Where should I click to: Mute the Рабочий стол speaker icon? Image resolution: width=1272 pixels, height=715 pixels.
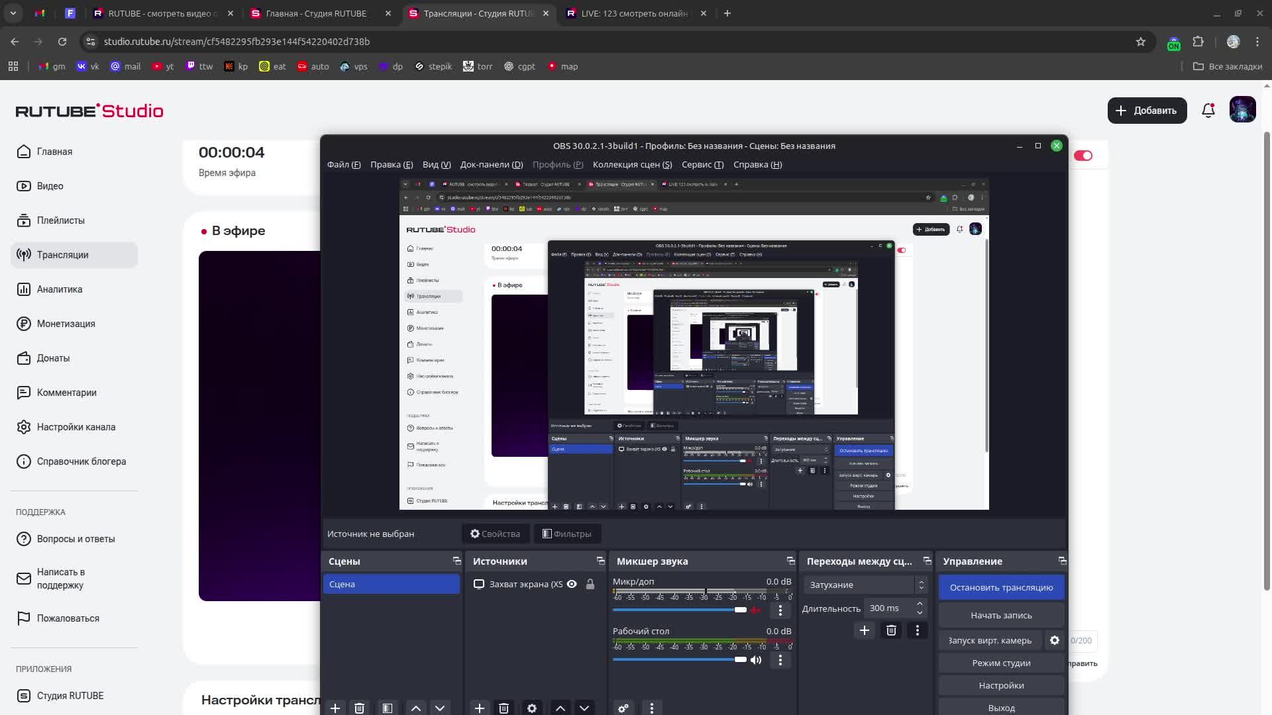756,659
